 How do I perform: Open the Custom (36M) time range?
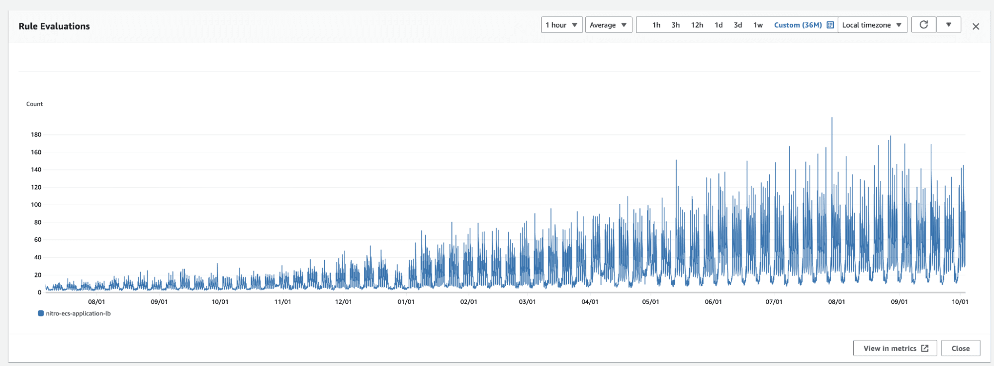coord(798,25)
